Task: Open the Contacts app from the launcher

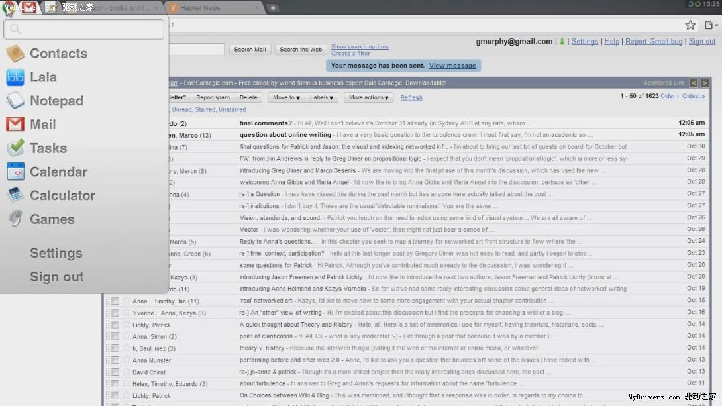Action: point(46,54)
